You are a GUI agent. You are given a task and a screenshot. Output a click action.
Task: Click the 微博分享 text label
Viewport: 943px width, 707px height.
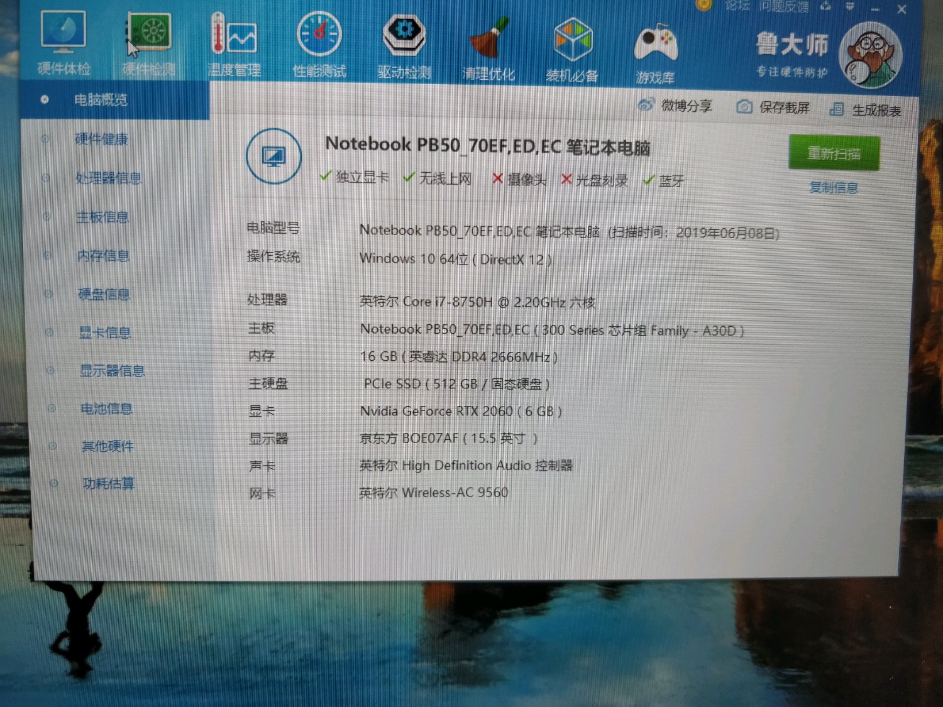point(687,106)
